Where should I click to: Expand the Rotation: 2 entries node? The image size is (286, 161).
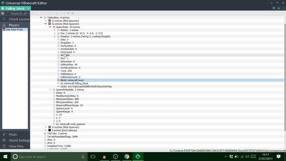55,36
